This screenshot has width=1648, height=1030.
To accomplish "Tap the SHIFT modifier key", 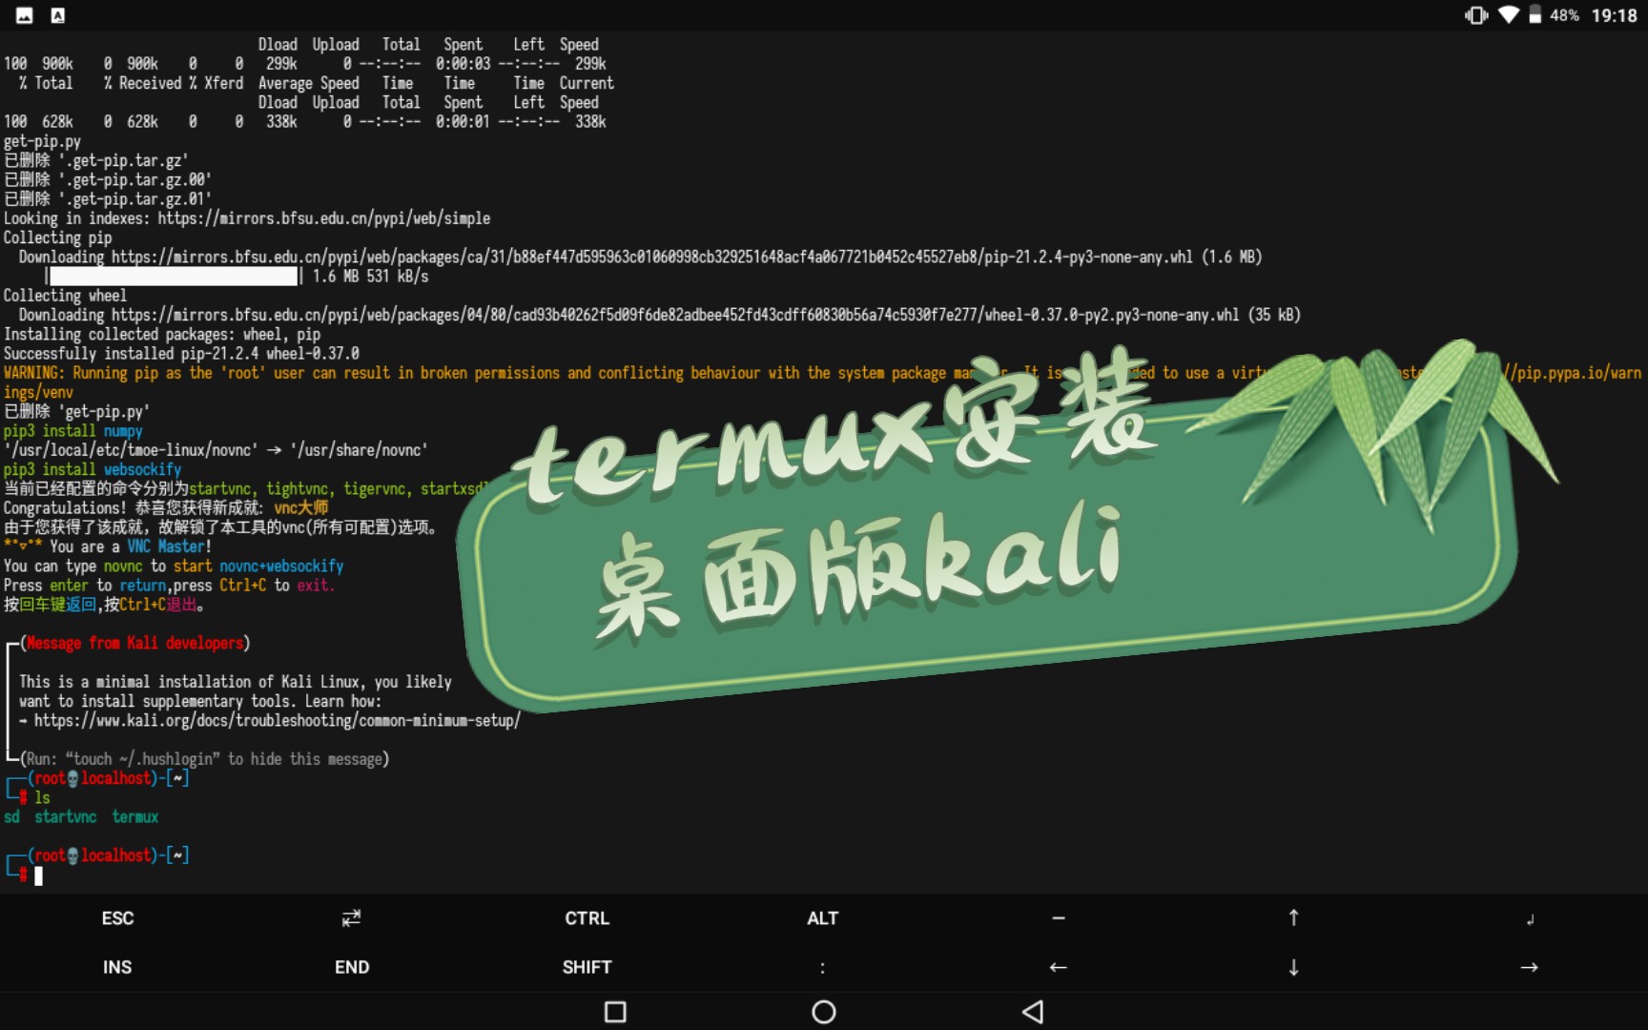I will tap(587, 967).
